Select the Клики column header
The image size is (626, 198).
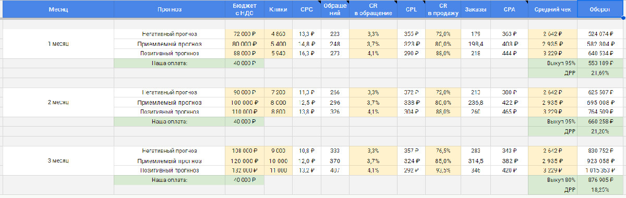coord(278,9)
